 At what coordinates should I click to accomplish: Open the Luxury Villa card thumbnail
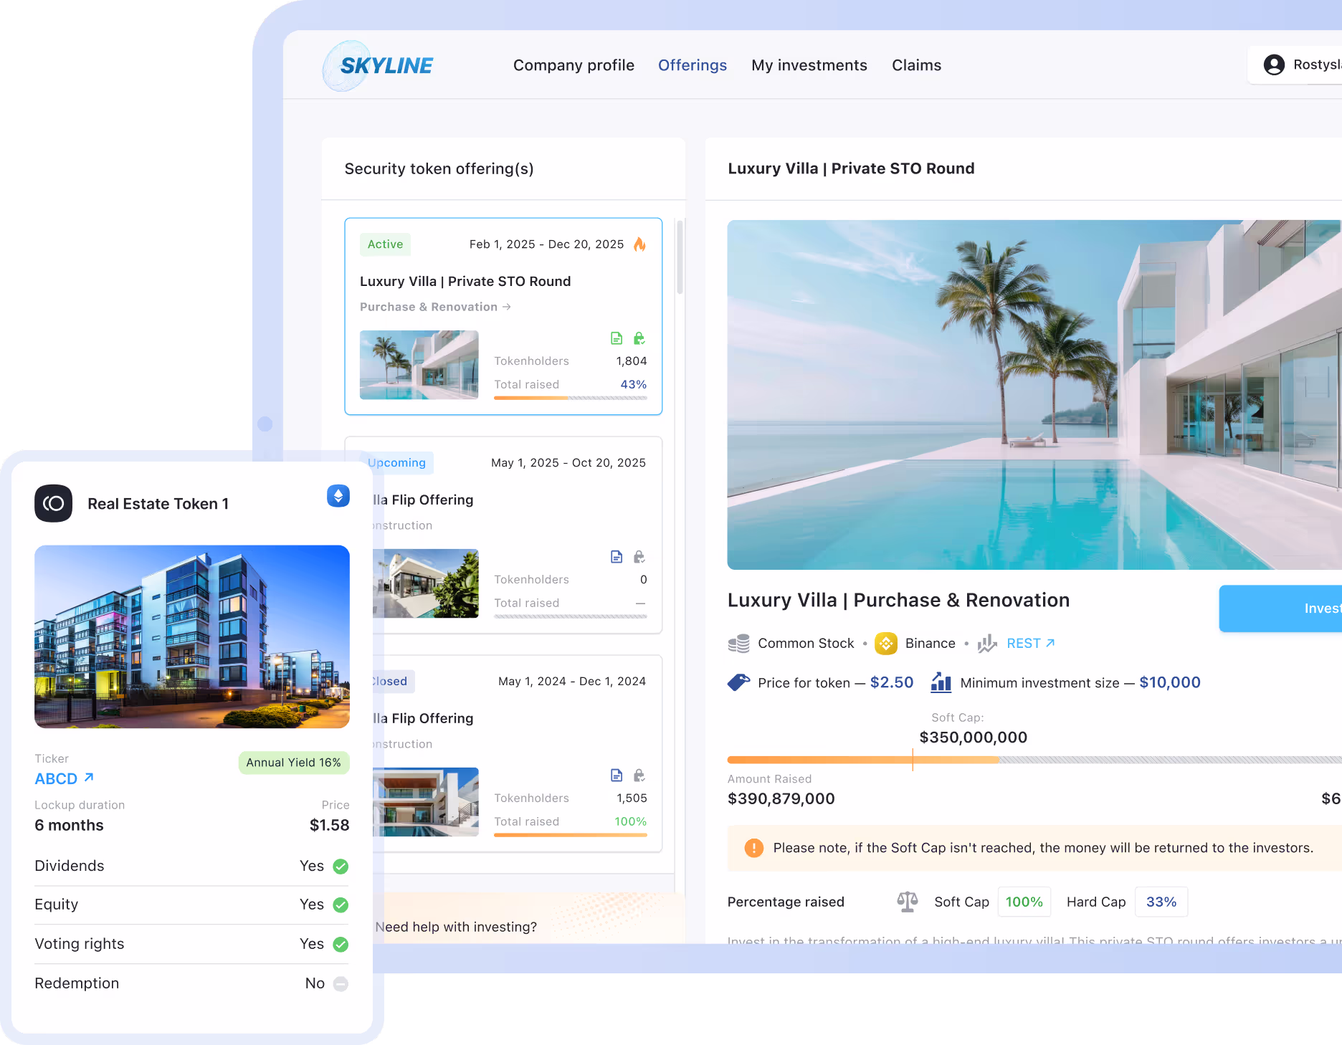[x=419, y=365]
